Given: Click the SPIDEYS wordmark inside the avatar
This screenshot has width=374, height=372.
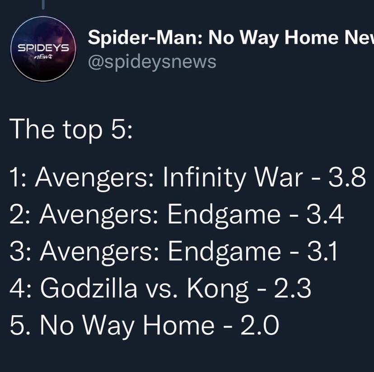Looking at the screenshot, I should coord(44,48).
